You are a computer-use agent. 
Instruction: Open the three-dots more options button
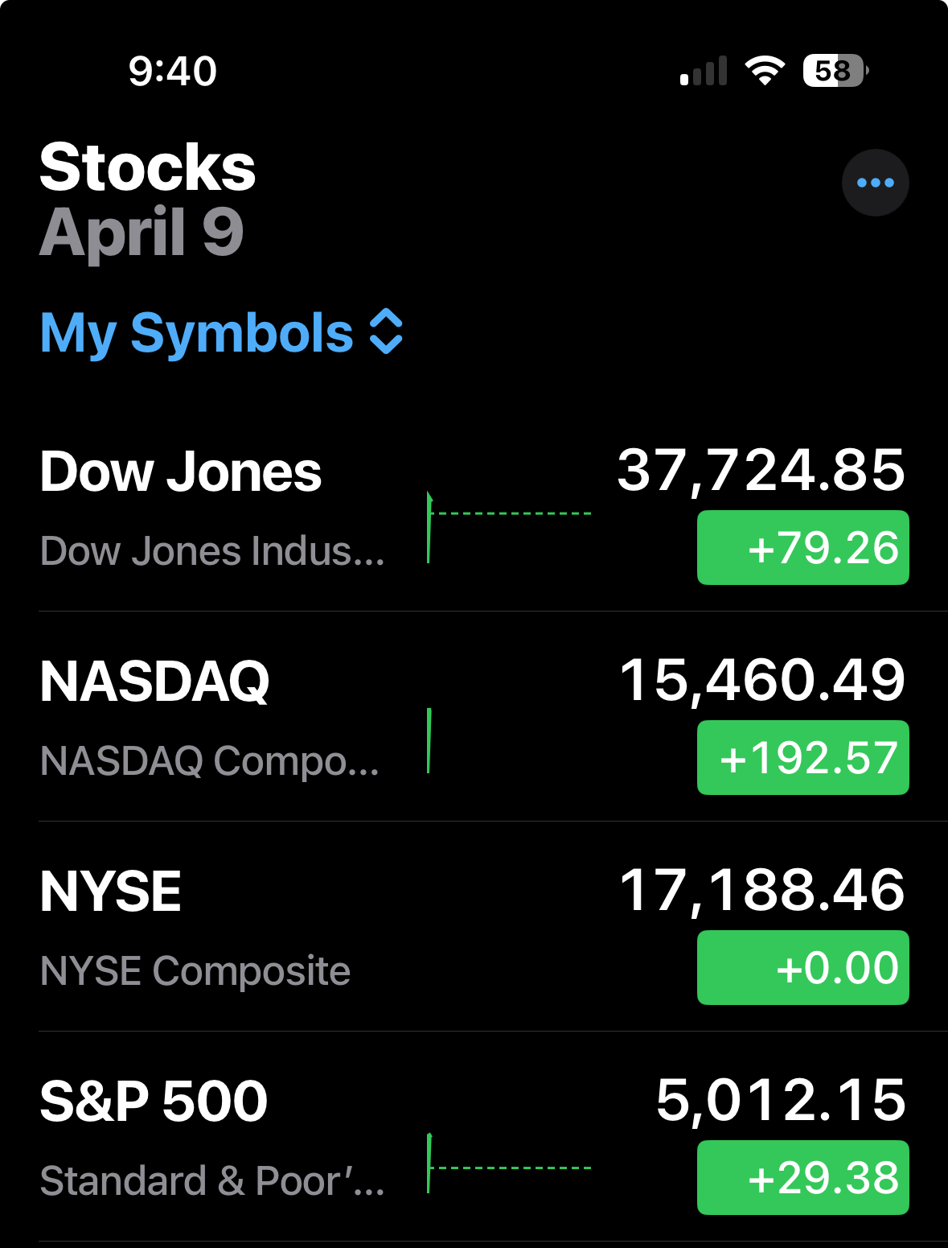coord(875,183)
